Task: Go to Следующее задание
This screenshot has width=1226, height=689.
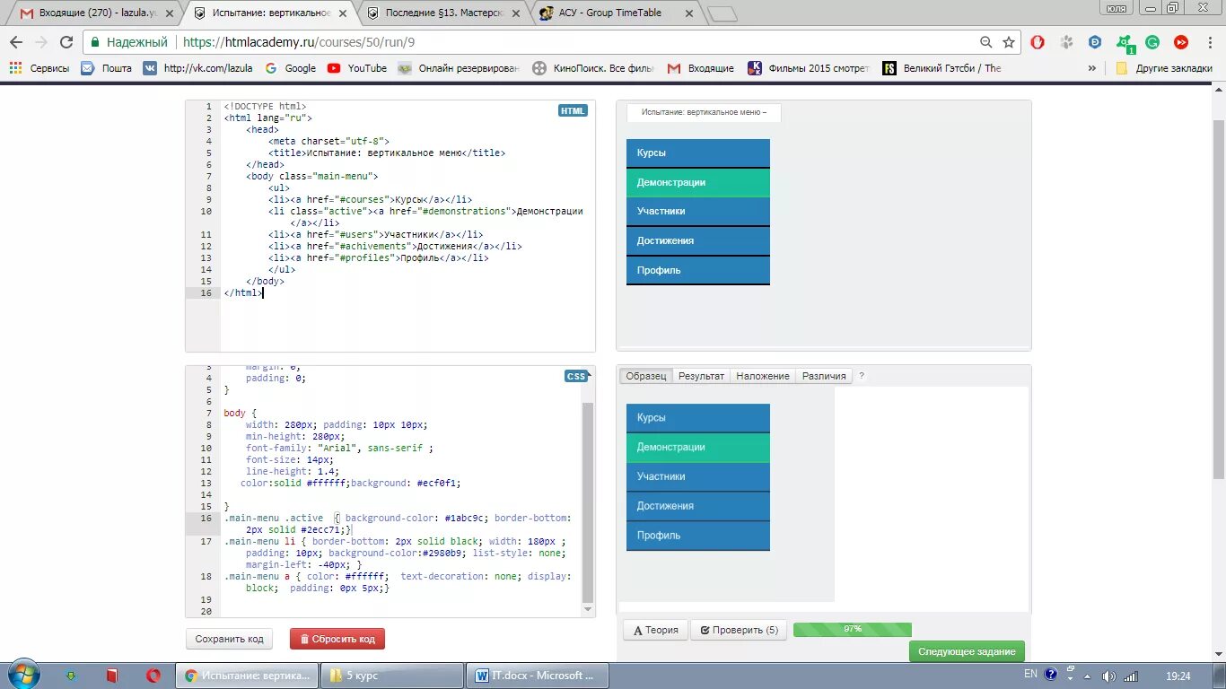Action: [967, 651]
